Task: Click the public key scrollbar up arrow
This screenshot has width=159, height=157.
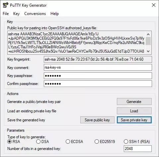Action: click(148, 34)
